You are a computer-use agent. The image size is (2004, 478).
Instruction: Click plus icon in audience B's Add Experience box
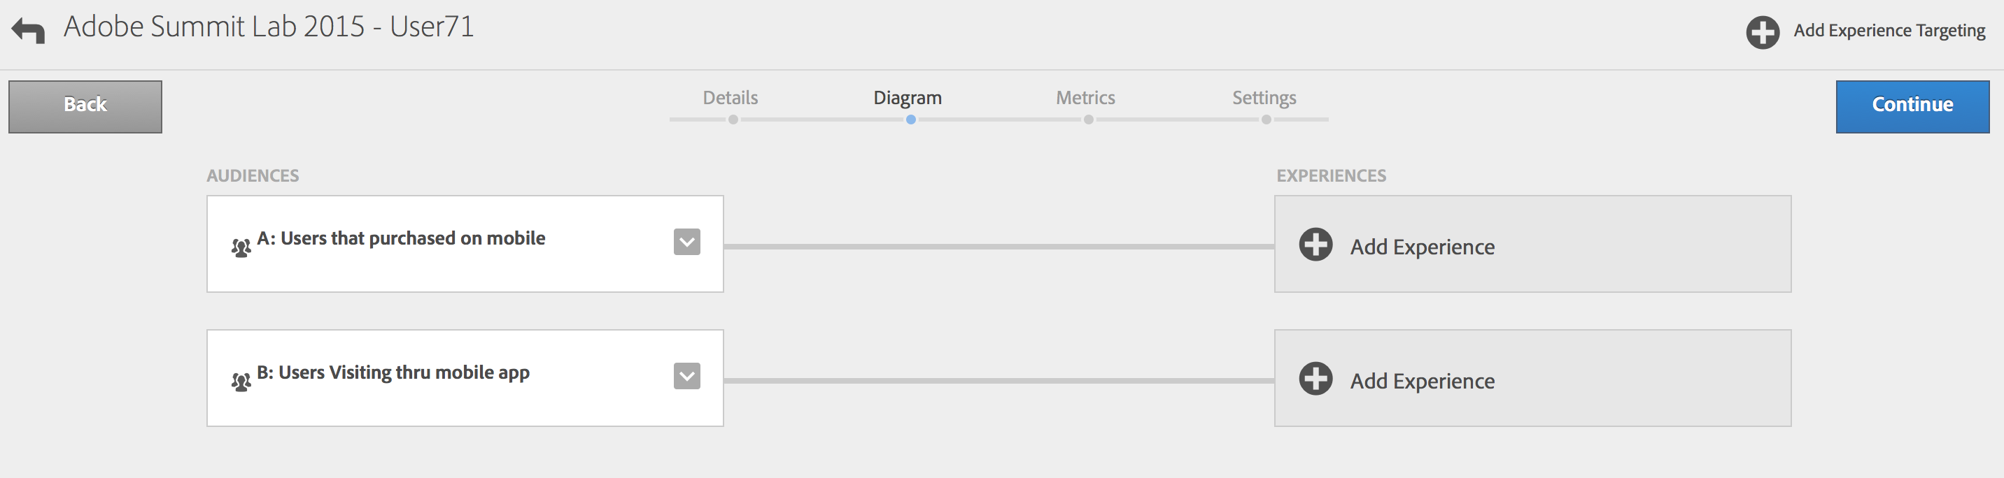tap(1315, 379)
